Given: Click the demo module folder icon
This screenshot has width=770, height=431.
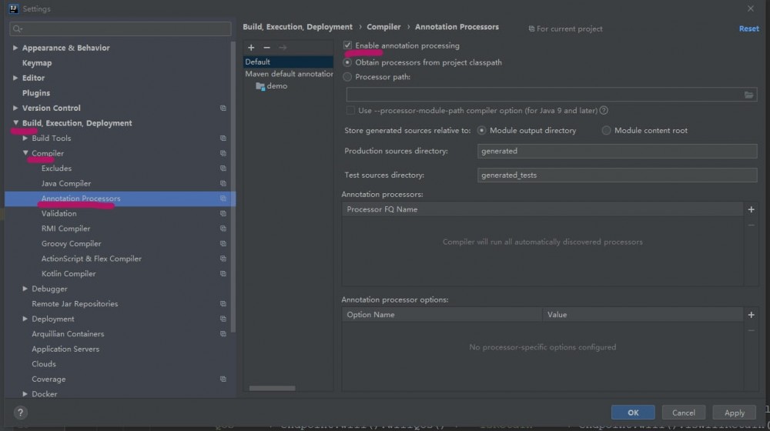Looking at the screenshot, I should point(260,86).
